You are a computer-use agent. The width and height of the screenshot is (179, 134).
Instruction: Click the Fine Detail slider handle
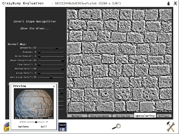click(39, 65)
